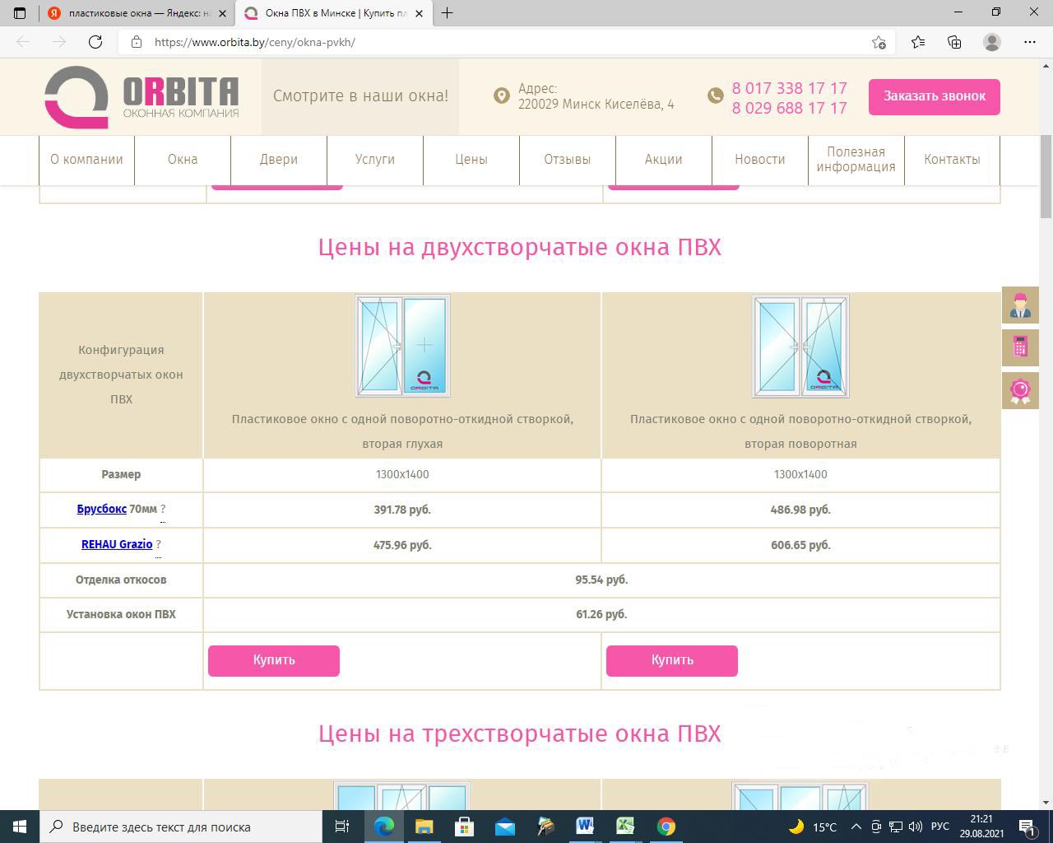
Task: Click the Orbita company logo
Action: tap(141, 97)
